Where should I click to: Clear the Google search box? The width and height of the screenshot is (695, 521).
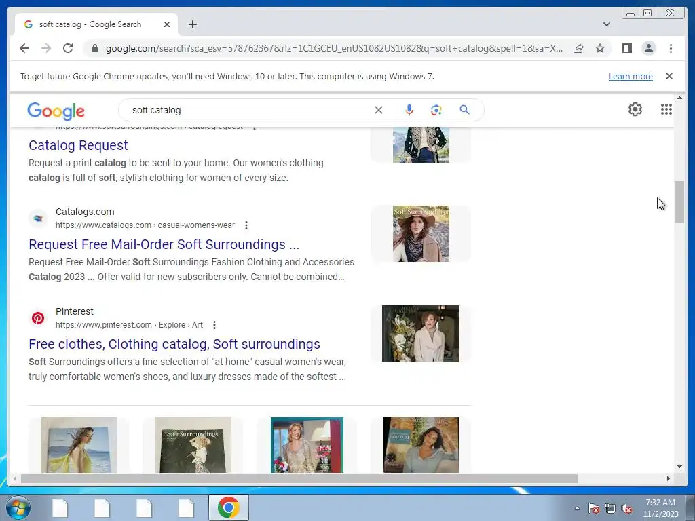(379, 110)
